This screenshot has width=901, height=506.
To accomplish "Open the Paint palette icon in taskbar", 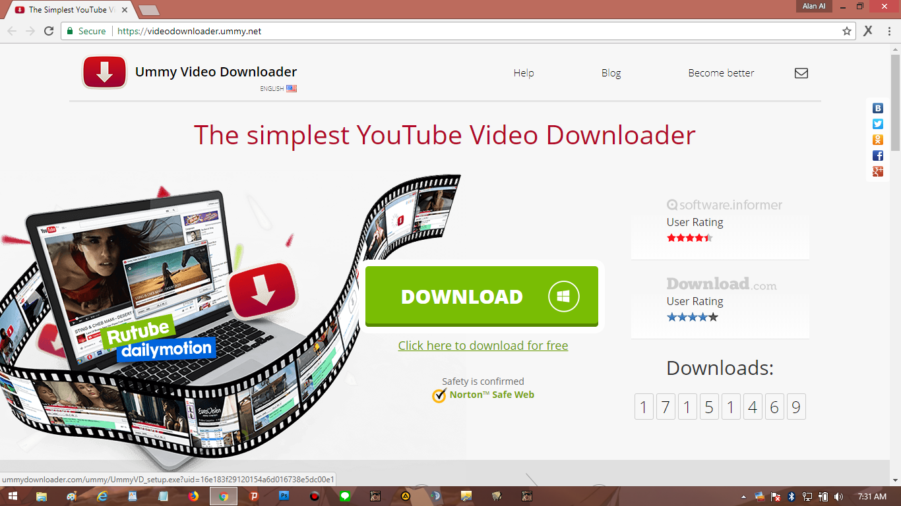I will coord(71,496).
